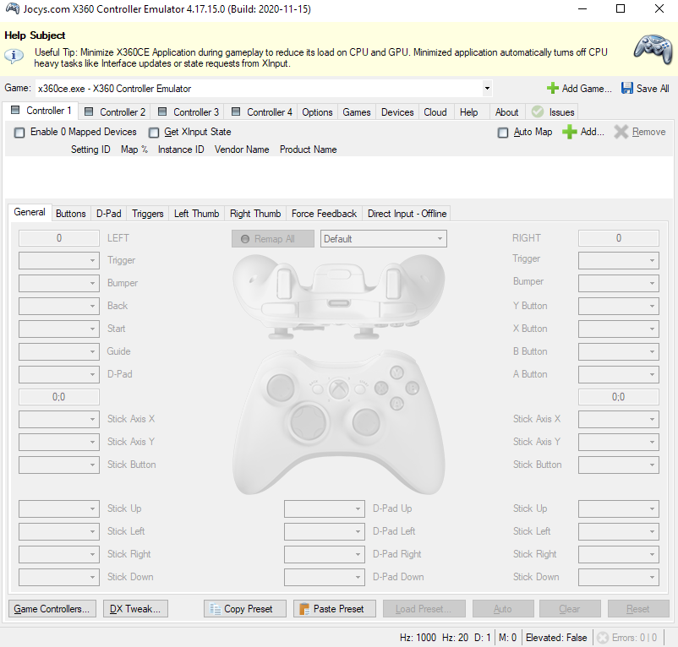
Task: Open the About tab
Action: (x=506, y=112)
